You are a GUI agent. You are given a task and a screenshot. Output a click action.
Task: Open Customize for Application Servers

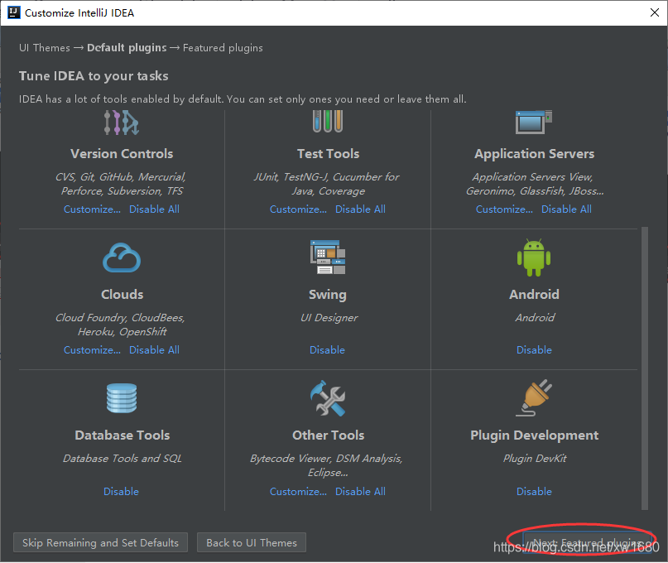click(504, 209)
